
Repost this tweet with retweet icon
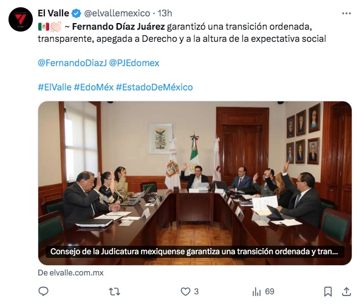coord(114,292)
